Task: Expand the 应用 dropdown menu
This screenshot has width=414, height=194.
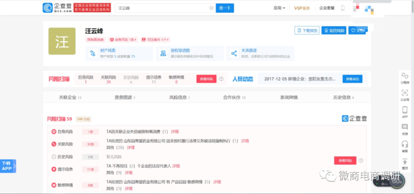Action: pos(279,8)
